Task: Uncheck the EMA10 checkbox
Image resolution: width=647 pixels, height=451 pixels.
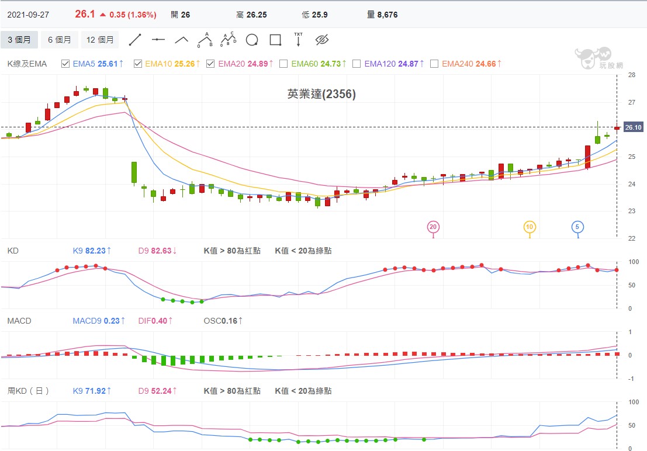Action: point(138,64)
